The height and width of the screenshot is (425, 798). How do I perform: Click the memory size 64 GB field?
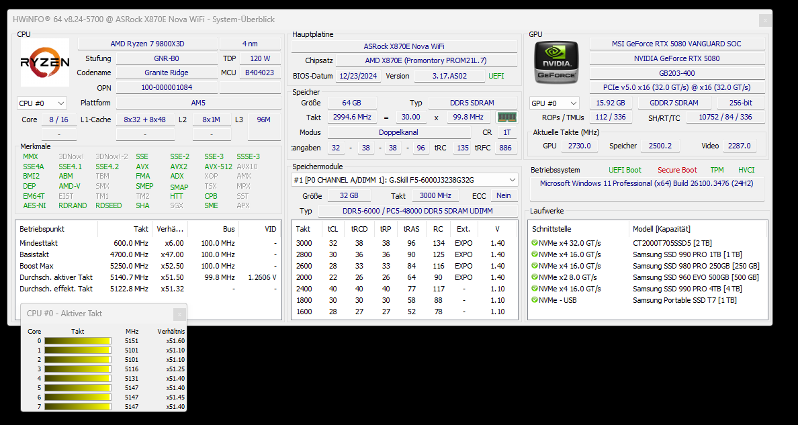pos(352,103)
